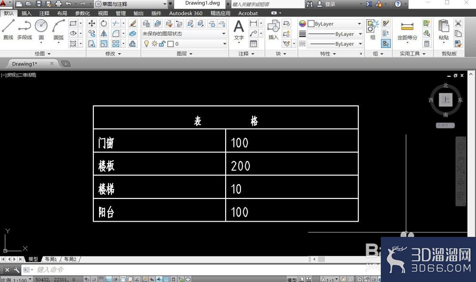This screenshot has width=476, height=282.
Task: Open the Autodesk 360 ribbon tab
Action: 186,13
